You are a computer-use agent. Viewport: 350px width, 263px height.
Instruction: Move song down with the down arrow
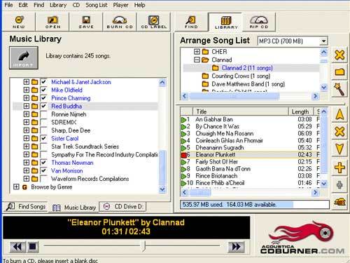339,149
